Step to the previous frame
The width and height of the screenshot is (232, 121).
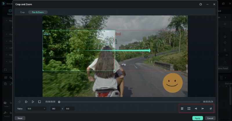click(19, 102)
